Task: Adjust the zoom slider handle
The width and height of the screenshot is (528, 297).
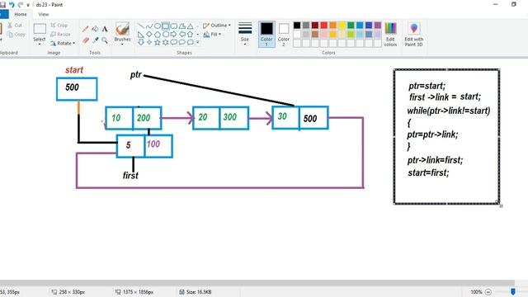Action: pyautogui.click(x=513, y=291)
